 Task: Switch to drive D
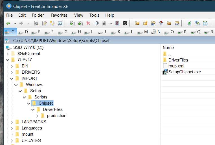point(23,32)
